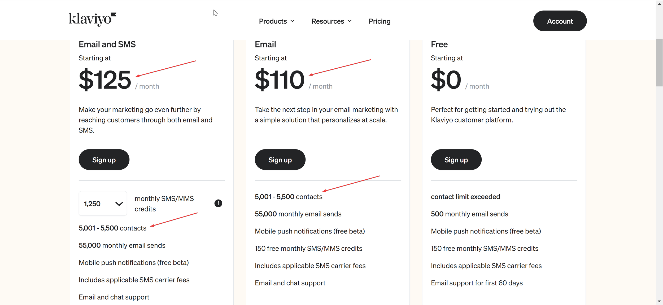Click the Account button
The image size is (663, 305).
(x=560, y=21)
